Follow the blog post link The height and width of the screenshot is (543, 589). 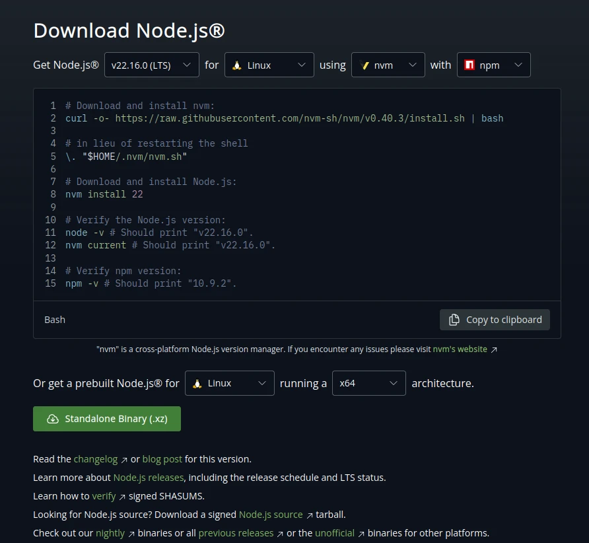[162, 459]
